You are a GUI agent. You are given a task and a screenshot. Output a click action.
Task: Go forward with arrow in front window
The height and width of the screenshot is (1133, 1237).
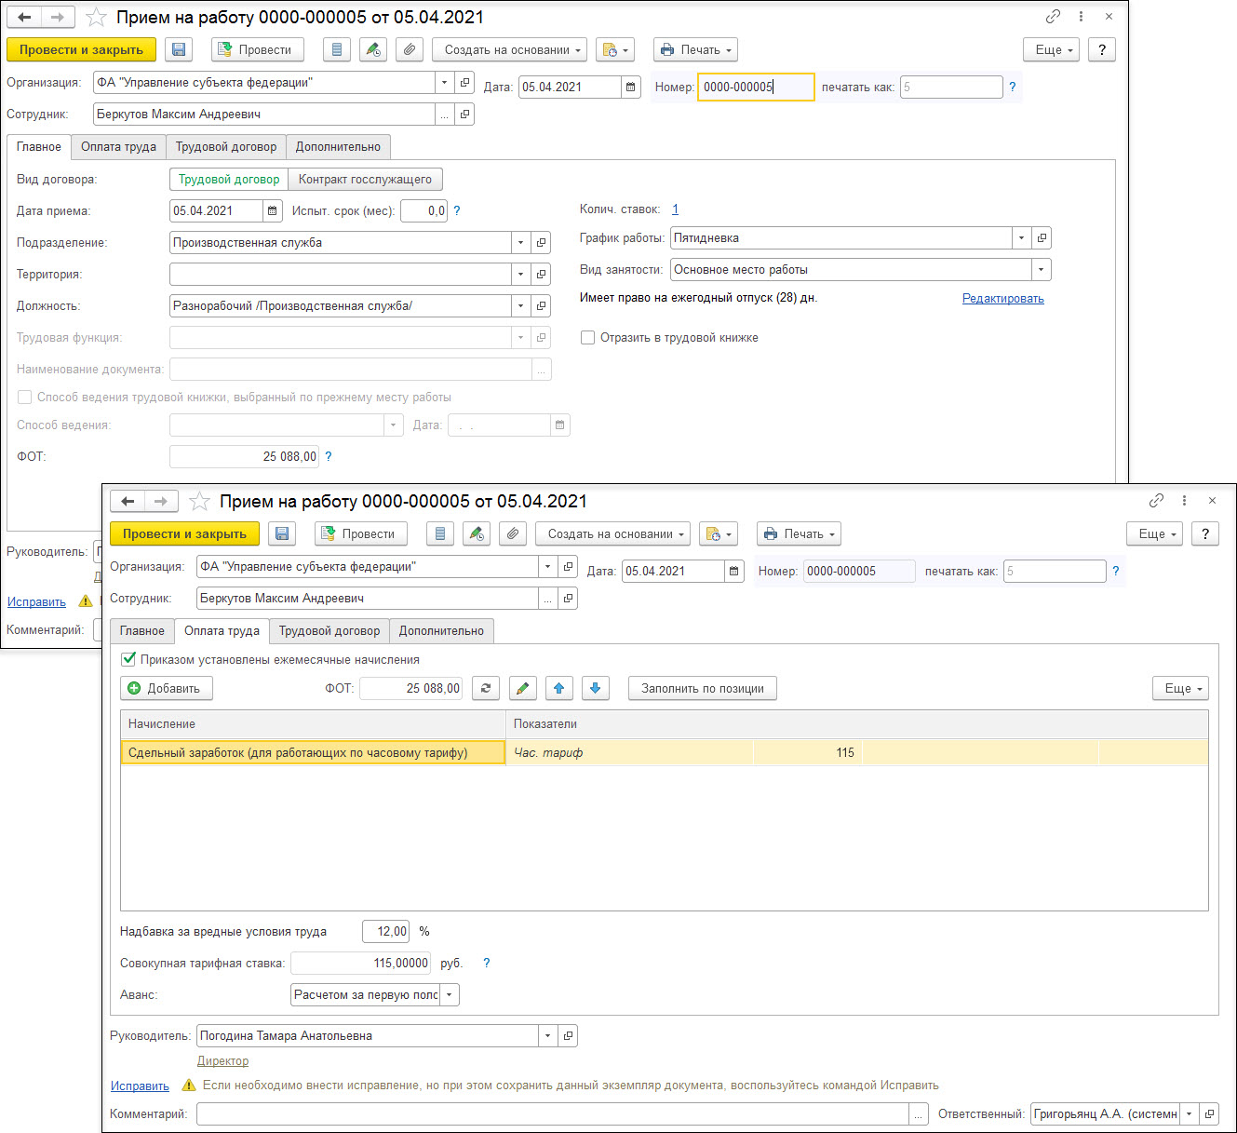point(161,501)
